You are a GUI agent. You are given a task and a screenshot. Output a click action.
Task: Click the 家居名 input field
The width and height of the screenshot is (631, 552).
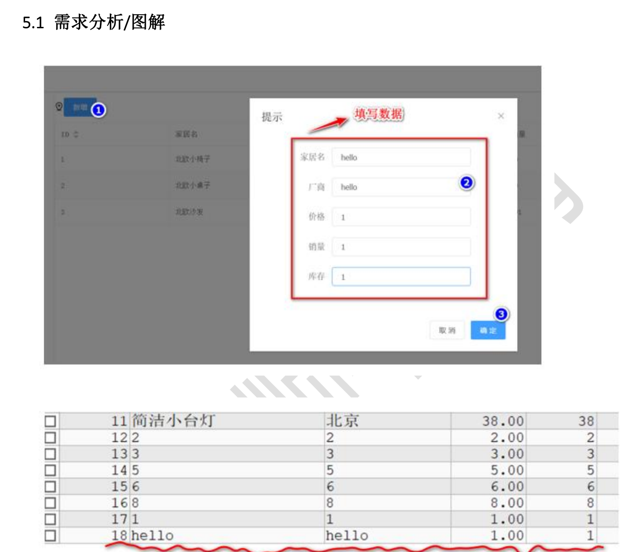401,157
